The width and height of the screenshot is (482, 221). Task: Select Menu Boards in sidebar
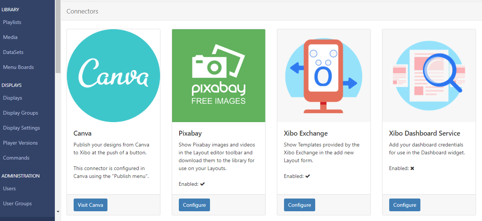[x=18, y=67]
